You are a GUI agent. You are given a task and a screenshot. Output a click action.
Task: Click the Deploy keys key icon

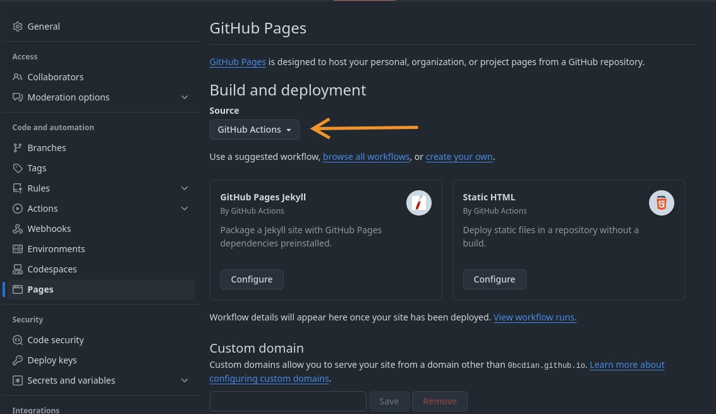point(17,360)
